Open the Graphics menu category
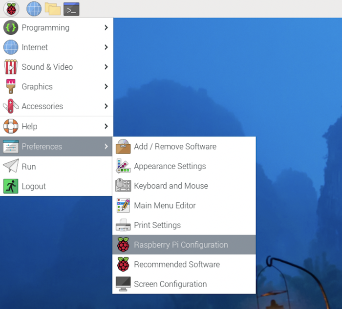This screenshot has height=309, width=342. click(x=57, y=87)
